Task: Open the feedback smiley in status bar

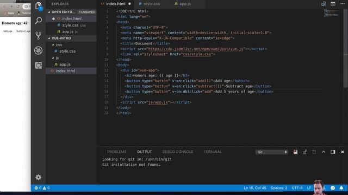Action: [333, 188]
